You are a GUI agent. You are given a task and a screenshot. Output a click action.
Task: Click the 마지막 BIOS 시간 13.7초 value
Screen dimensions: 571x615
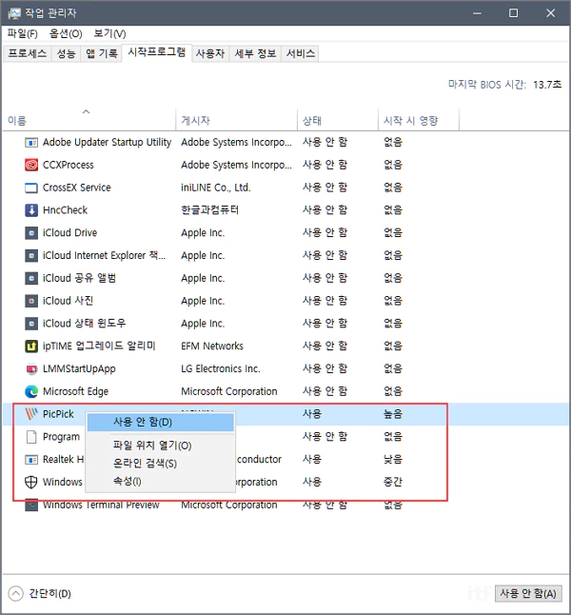(x=547, y=85)
